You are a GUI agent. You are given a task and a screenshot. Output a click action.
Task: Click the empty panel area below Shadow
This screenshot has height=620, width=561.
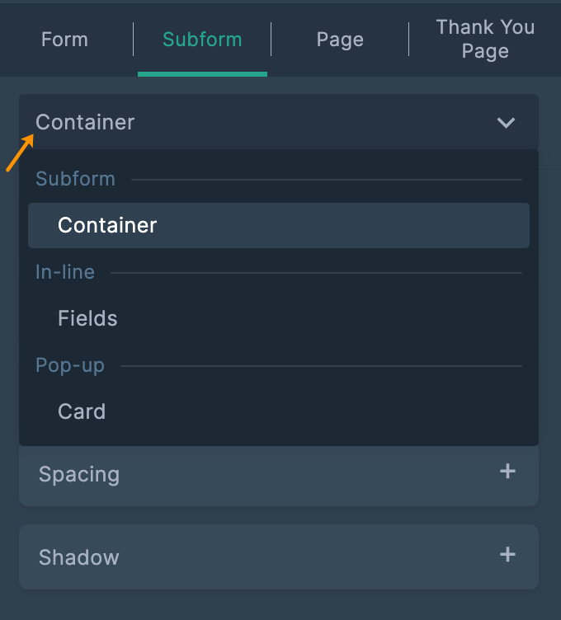pyautogui.click(x=278, y=604)
